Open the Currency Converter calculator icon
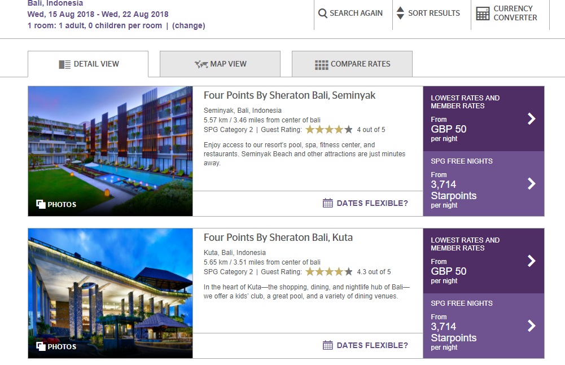The width and height of the screenshot is (565, 365). coord(483,14)
